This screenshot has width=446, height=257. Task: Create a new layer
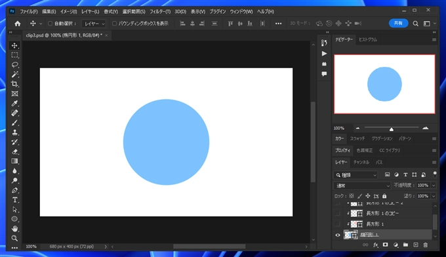[416, 245]
